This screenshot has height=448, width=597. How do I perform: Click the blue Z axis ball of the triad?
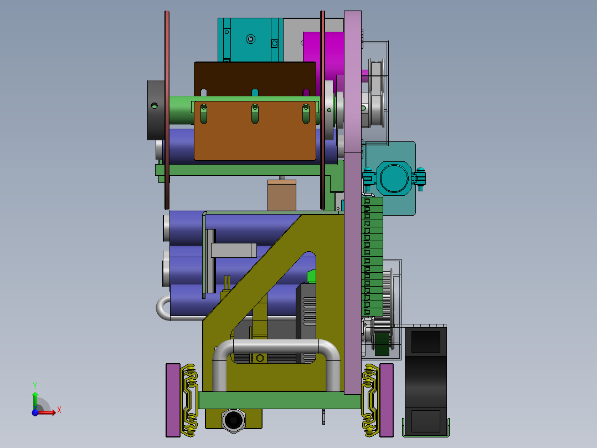point(35,413)
